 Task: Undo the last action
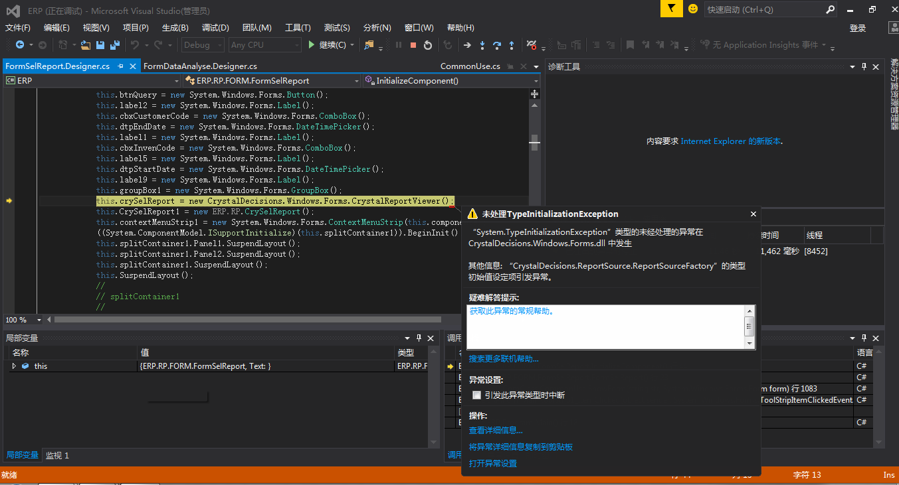pos(135,45)
